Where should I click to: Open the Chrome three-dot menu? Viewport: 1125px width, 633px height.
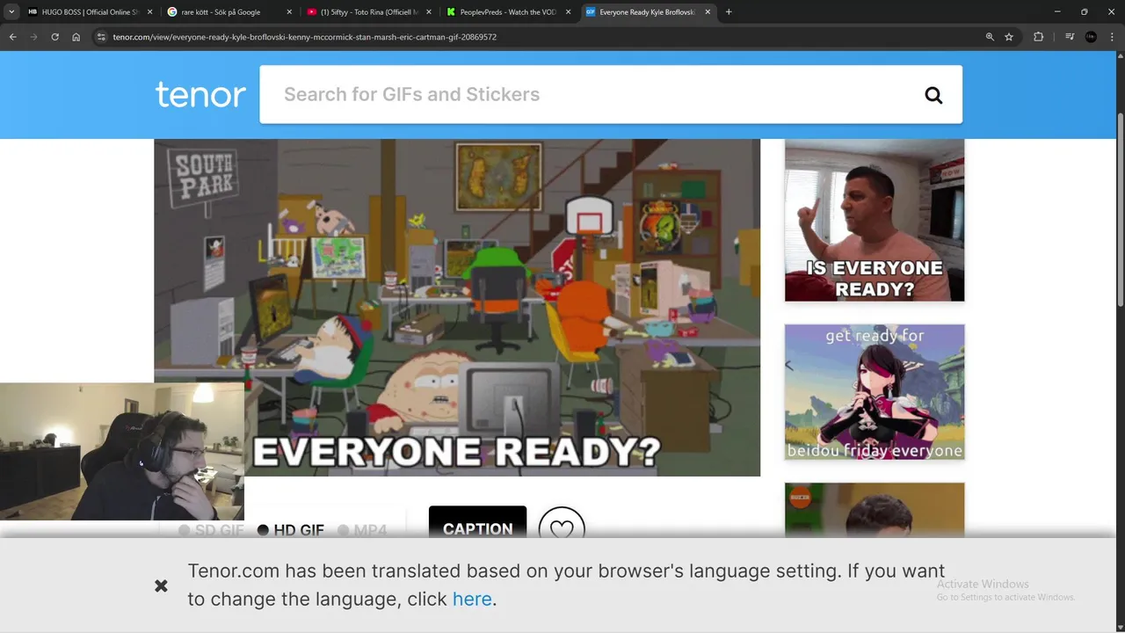(x=1112, y=37)
